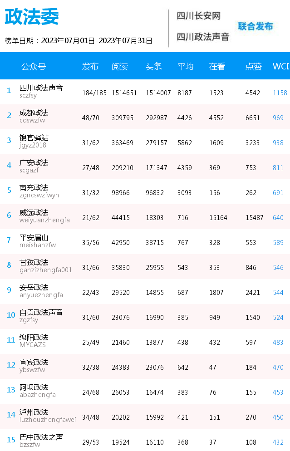Click the 联合发布 label
The height and width of the screenshot is (451, 290).
[255, 26]
